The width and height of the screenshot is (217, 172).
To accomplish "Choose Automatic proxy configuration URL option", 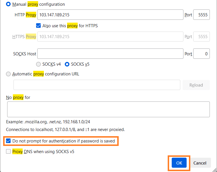I will click(8, 74).
